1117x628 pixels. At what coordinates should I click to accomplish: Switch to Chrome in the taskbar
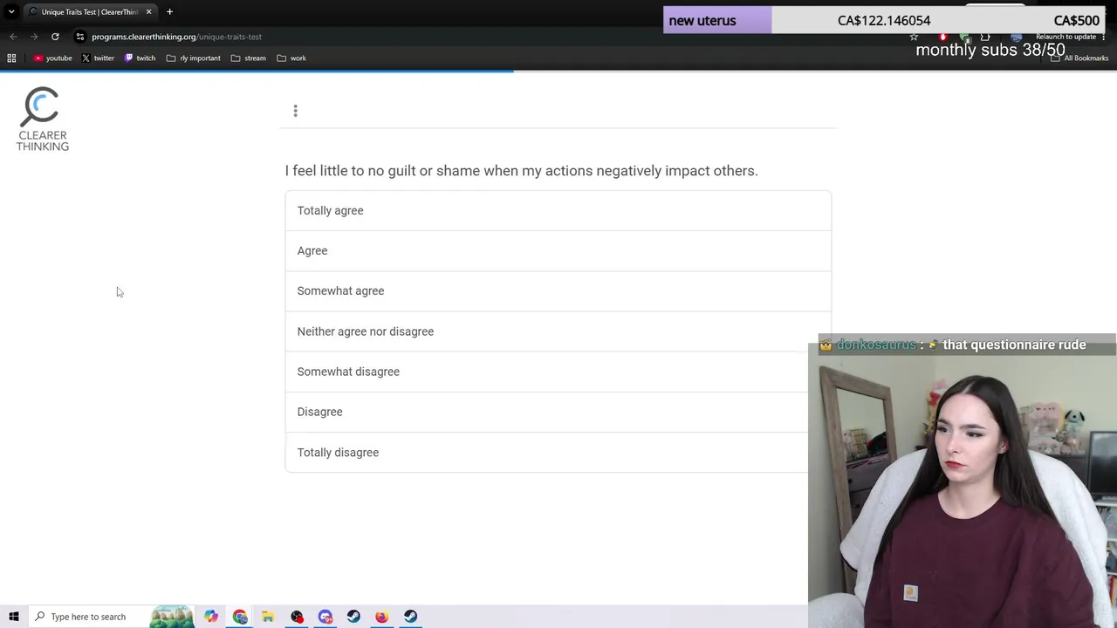(240, 617)
